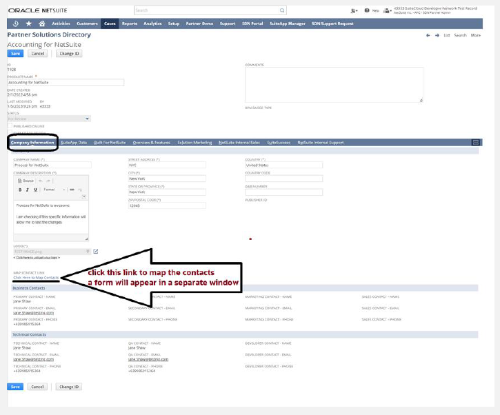Screen dimensions: 500x415
Task: Click the Zip/Postal Code field
Action: click(167, 206)
